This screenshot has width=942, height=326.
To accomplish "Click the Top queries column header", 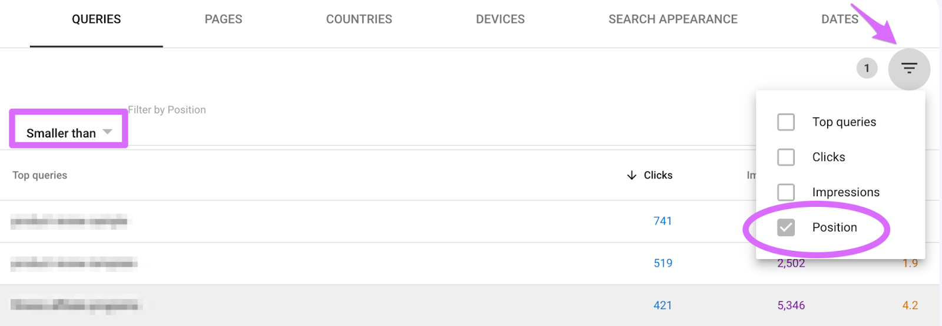I will click(40, 175).
